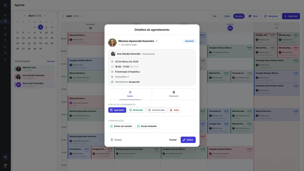Screen dimensions: 304x171
Task: Click the Agendado status badge near patient name
Action: coord(189,41)
